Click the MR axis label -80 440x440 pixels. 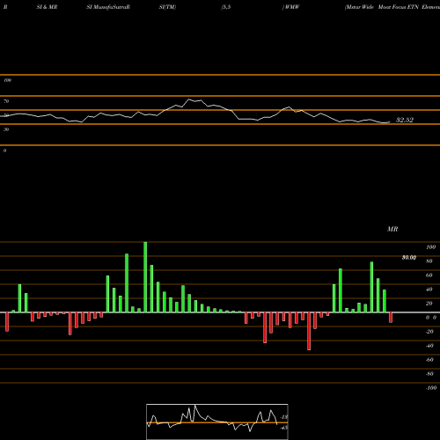point(429,374)
